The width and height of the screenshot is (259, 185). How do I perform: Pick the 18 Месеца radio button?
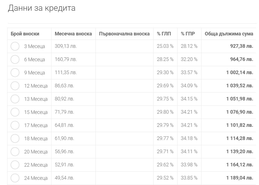coord(15,138)
